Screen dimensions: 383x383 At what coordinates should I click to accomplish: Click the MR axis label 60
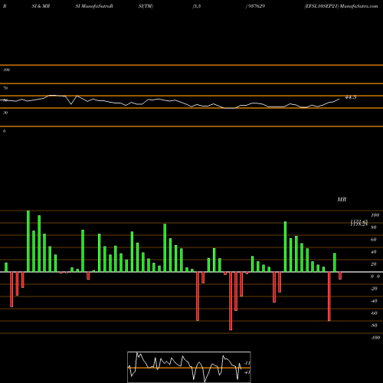pyautogui.click(x=374, y=240)
